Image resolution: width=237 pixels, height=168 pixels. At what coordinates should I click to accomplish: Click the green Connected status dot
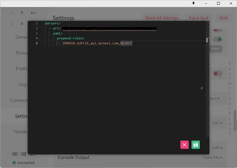[14, 162]
